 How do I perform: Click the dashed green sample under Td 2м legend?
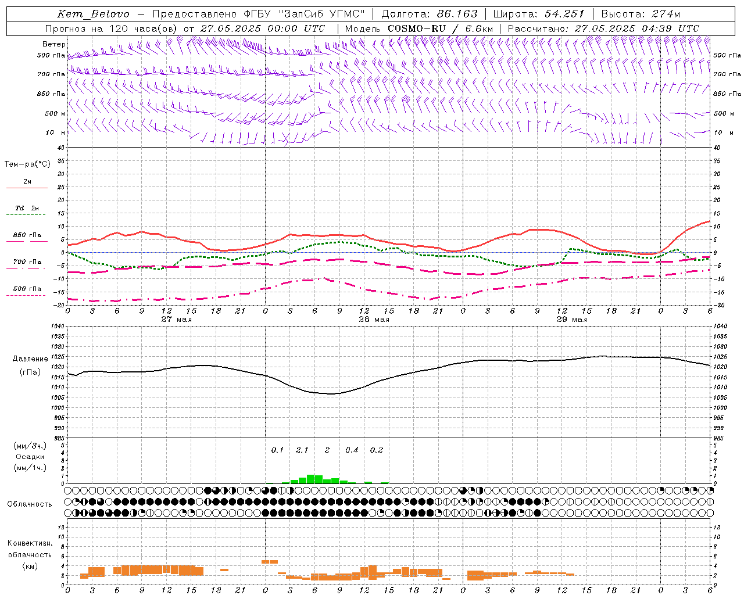click(27, 215)
